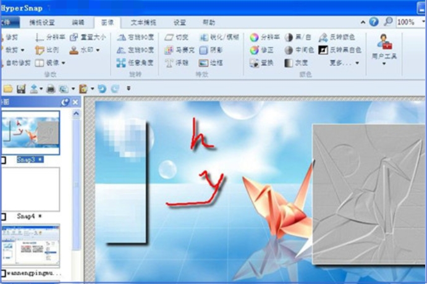Open the quick access toolbar customize arrow
427x284 pixels.
pyautogui.click(x=129, y=88)
